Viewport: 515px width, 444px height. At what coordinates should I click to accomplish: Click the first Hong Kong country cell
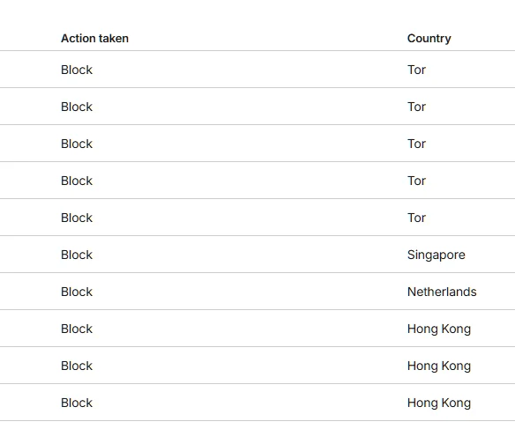click(x=439, y=329)
